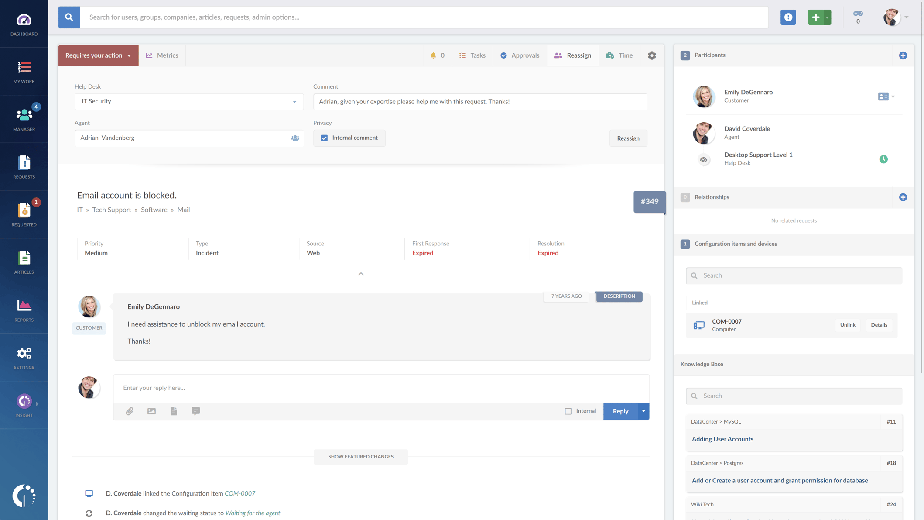Switch to the Metrics tab

(162, 55)
